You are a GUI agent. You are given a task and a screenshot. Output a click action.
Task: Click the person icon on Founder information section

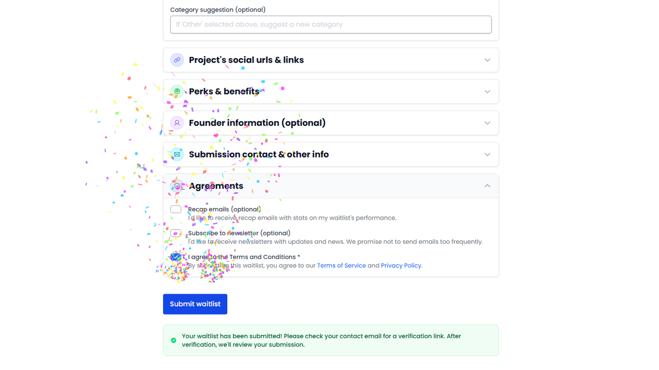pos(177,123)
